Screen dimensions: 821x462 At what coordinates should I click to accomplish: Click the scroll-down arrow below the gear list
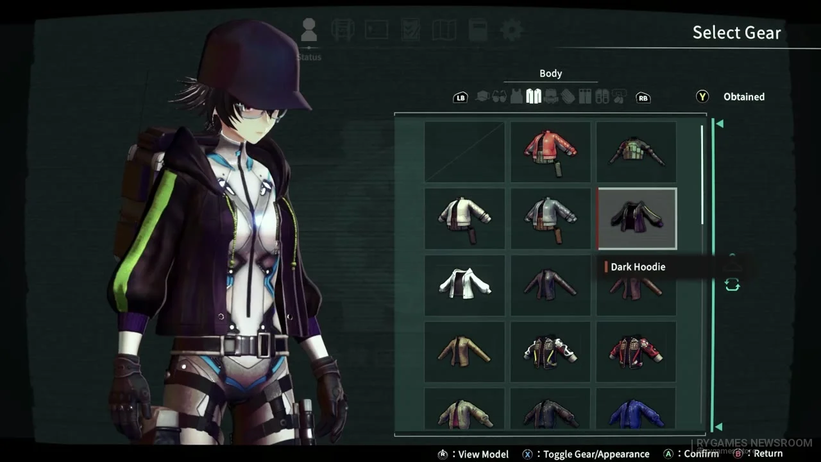point(720,427)
